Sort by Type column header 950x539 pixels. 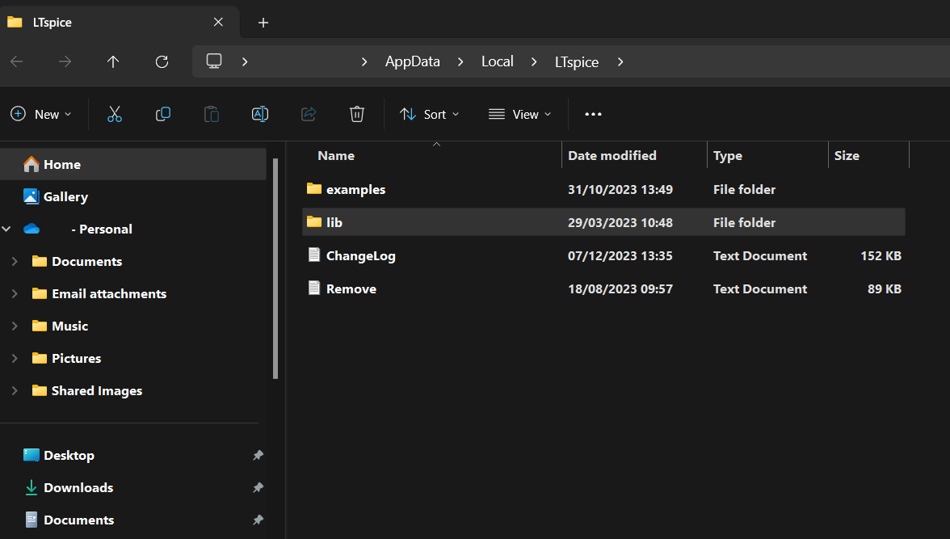728,156
